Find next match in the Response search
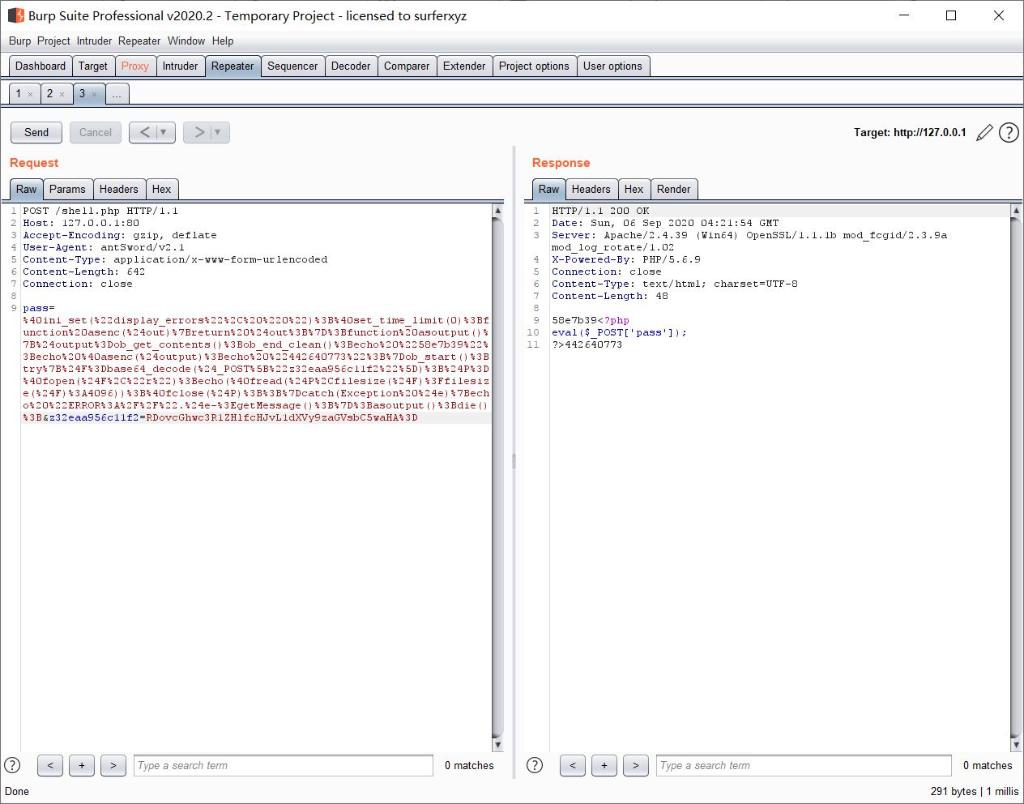Image resolution: width=1024 pixels, height=804 pixels. point(636,765)
